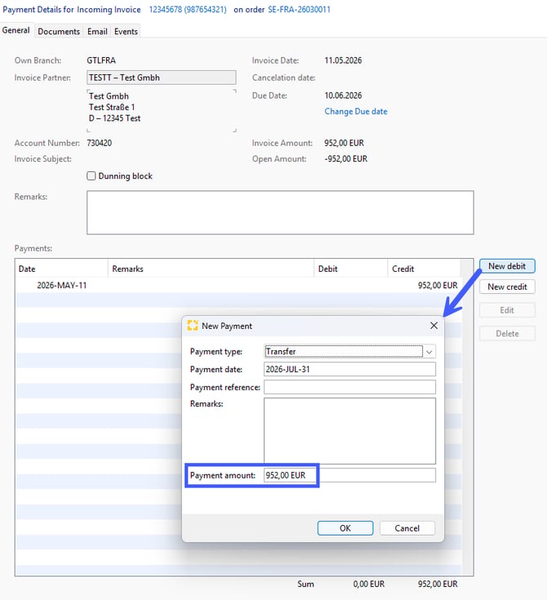The height and width of the screenshot is (600, 547).
Task: Open the Events tab
Action: 126,31
